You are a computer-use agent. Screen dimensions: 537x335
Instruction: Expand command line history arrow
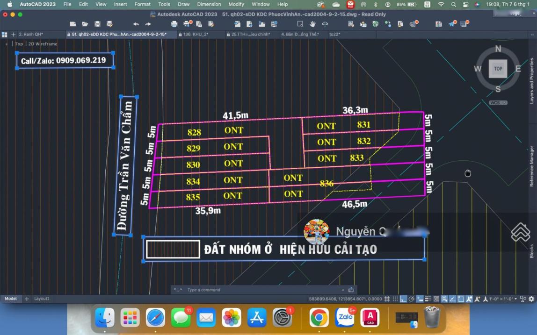point(343,290)
